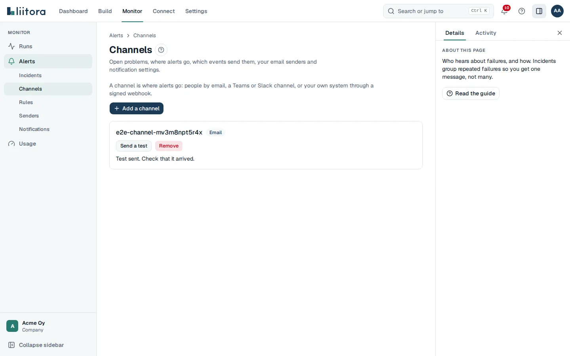Click the Alerts breadcrumb link
Viewport: 570px width, 356px height.
pos(116,36)
